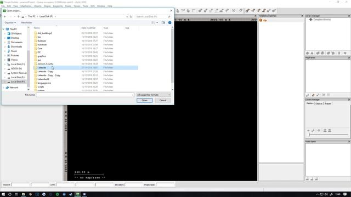Switch to the Rasters tab in Layers manager

point(310,103)
